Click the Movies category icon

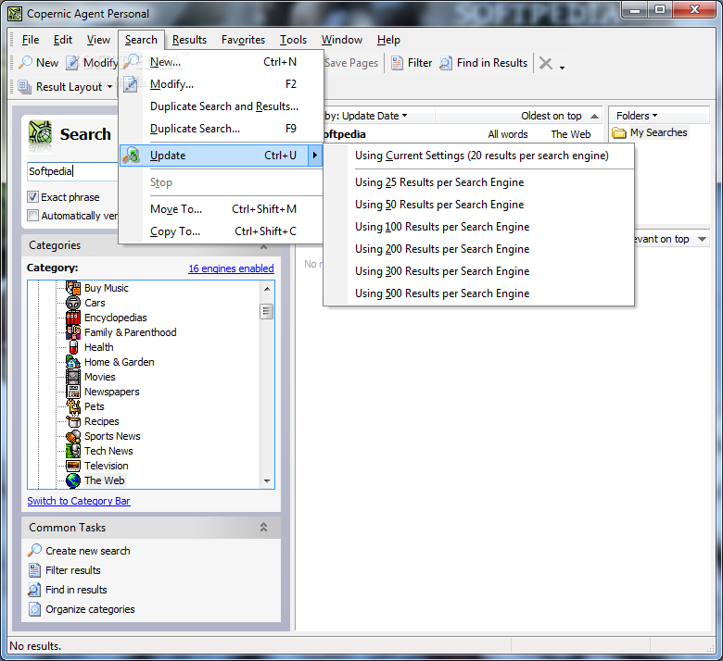pyautogui.click(x=73, y=377)
